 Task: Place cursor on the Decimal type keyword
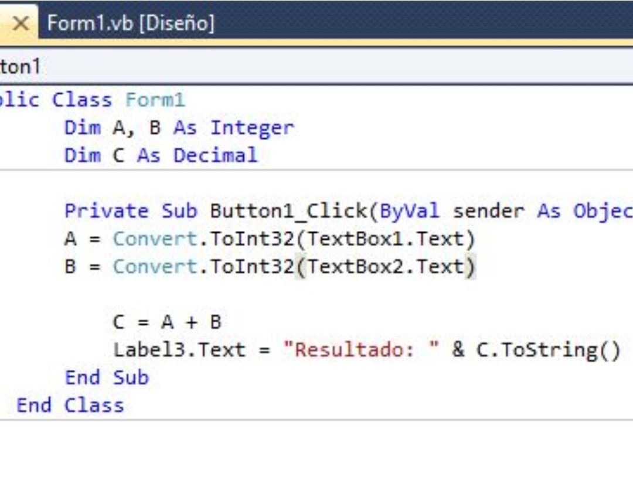click(x=215, y=155)
